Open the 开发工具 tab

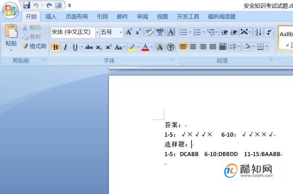point(188,16)
